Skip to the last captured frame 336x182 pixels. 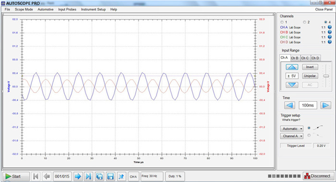tap(88, 176)
